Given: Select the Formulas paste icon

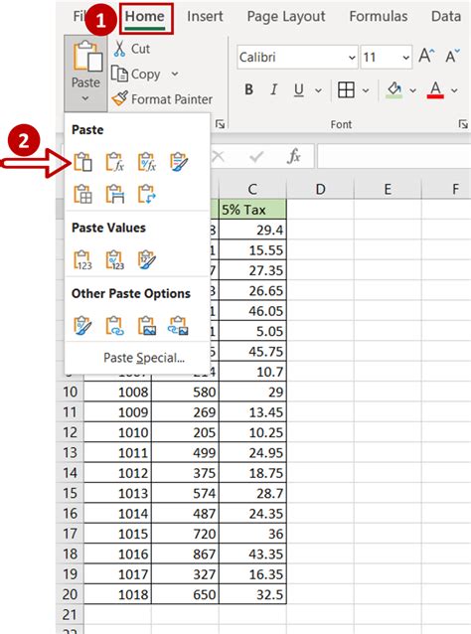Looking at the screenshot, I should [115, 162].
